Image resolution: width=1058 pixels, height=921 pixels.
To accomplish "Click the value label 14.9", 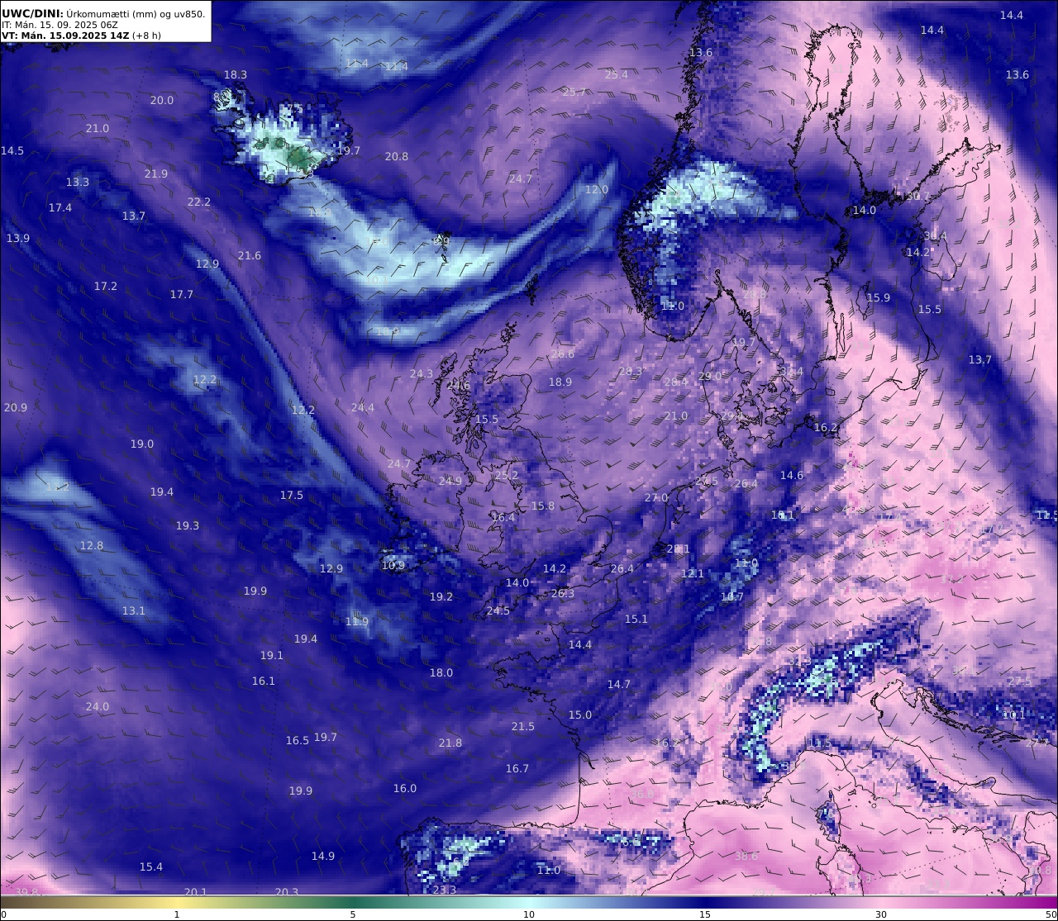I will (323, 856).
